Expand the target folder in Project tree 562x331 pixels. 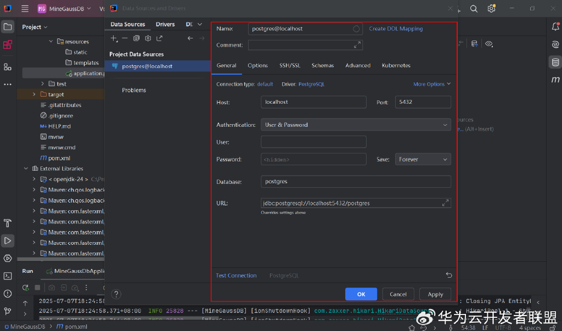point(34,94)
